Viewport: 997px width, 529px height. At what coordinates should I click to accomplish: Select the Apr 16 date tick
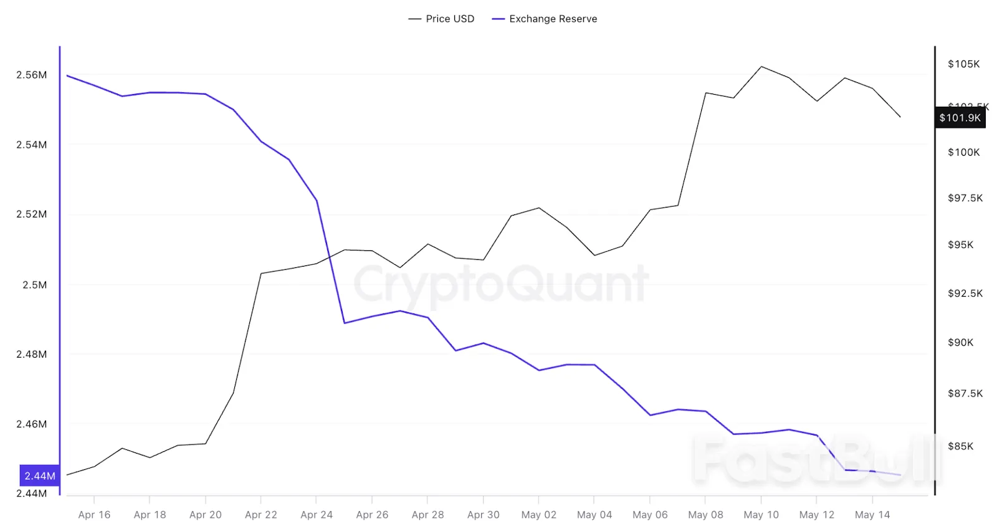pos(94,515)
